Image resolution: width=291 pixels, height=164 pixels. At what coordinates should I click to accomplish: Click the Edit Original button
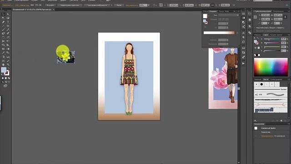(70, 5)
